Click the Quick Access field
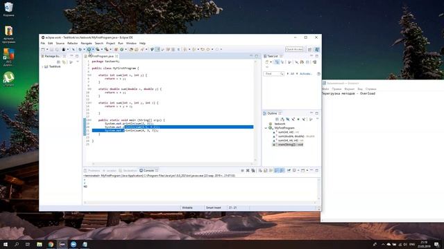 click(294, 49)
